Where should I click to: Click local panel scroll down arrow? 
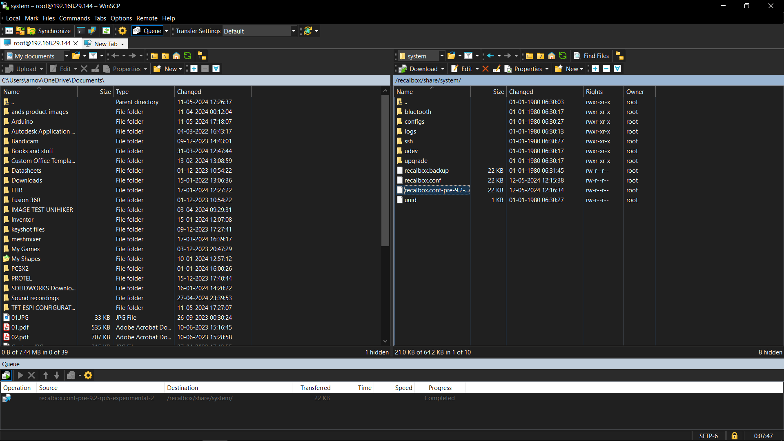click(385, 341)
